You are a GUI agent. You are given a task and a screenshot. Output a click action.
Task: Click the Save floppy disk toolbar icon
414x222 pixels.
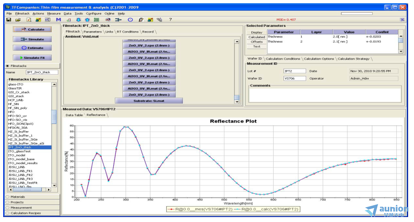(9, 20)
